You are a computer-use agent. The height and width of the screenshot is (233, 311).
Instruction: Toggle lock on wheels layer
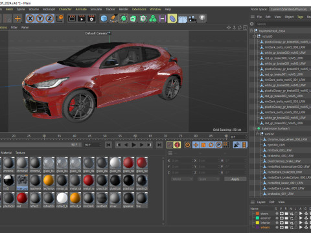[x=296, y=227]
